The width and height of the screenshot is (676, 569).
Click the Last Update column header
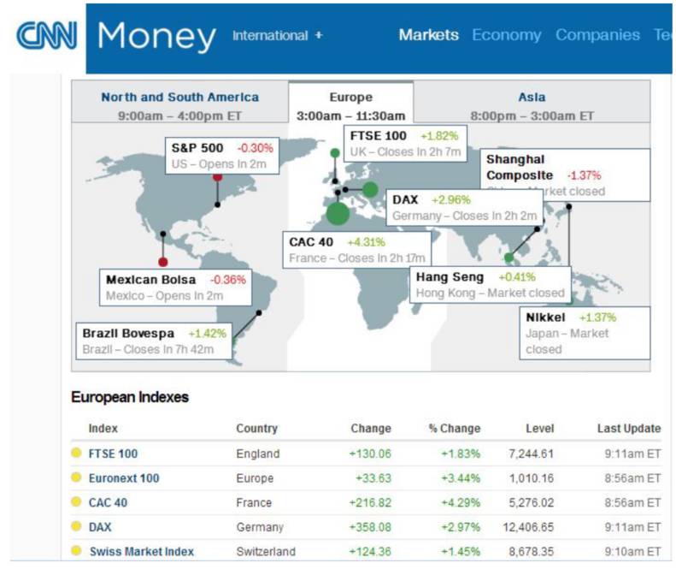629,429
